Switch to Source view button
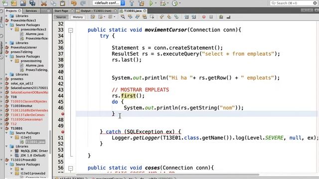The height and width of the screenshot is (179, 319). (61, 17)
